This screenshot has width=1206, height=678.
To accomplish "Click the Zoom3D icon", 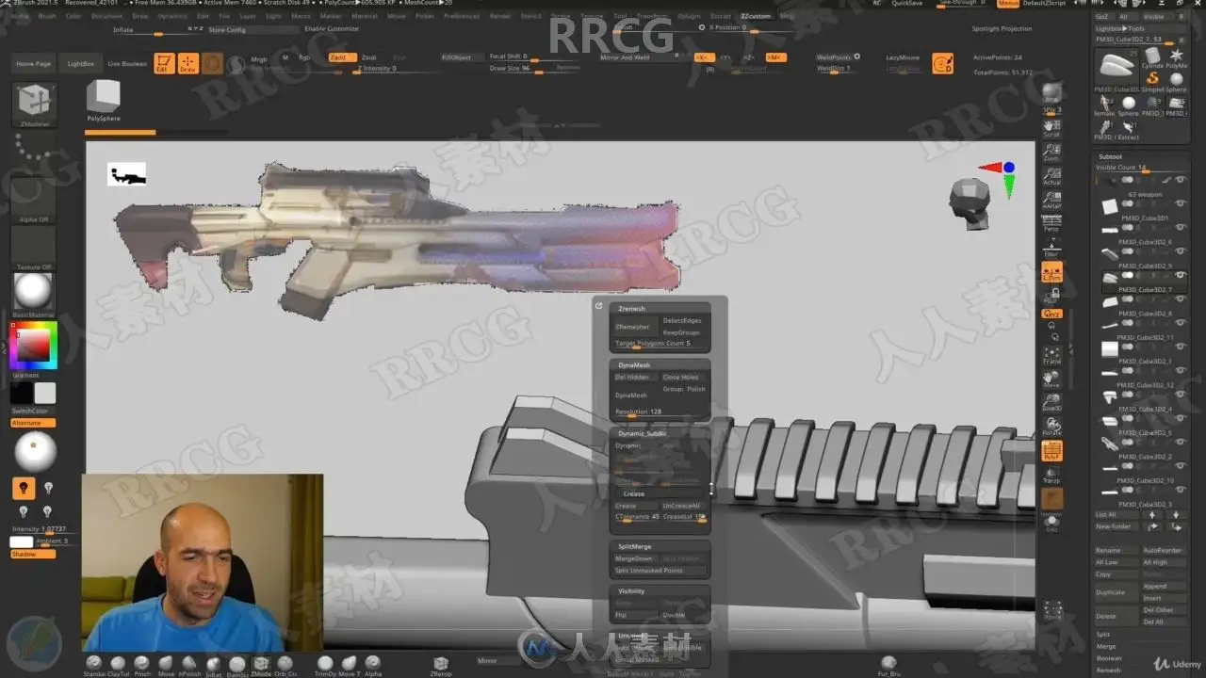I will pos(1051,402).
